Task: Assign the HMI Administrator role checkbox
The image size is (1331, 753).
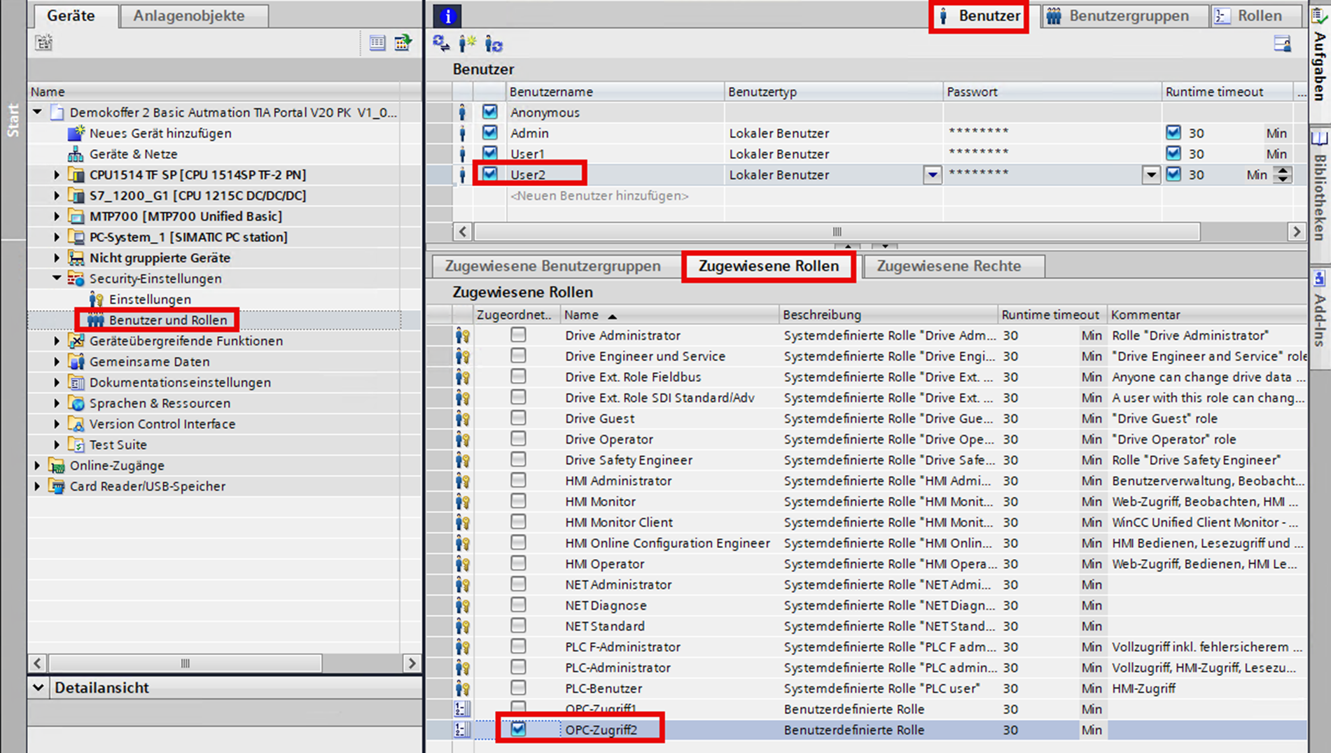Action: coord(518,480)
